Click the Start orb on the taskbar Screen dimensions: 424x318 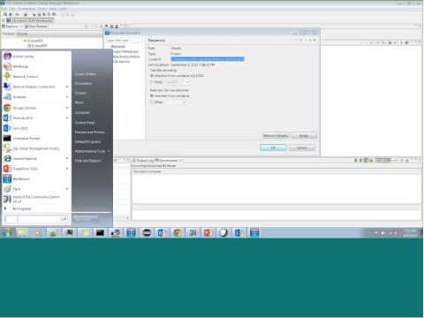point(7,232)
